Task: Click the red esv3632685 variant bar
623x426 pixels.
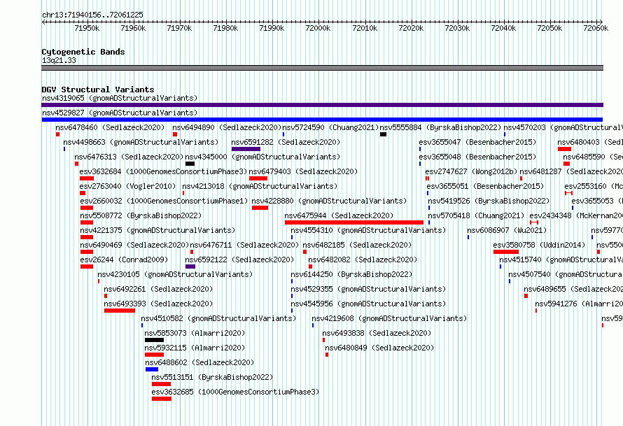Action: pyautogui.click(x=161, y=399)
